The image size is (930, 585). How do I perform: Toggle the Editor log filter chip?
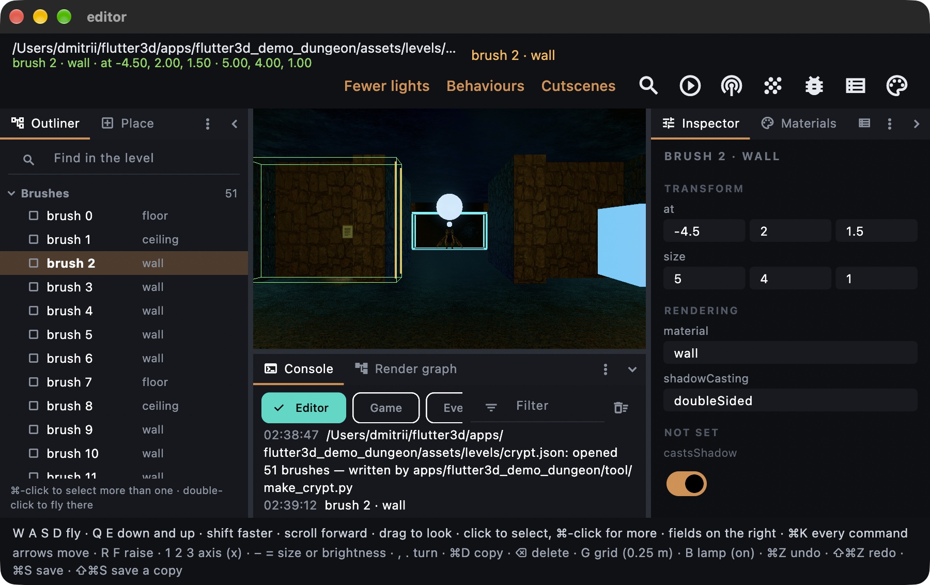303,408
